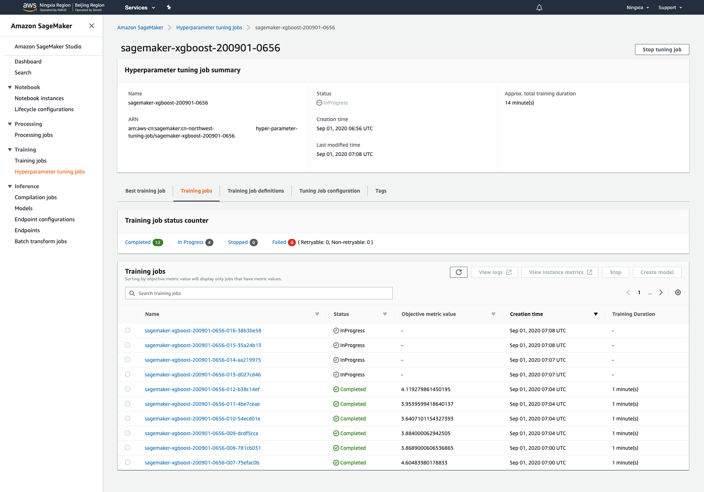Open Tuning Job configuration tab
Viewport: 704px width, 492px height.
click(x=330, y=191)
